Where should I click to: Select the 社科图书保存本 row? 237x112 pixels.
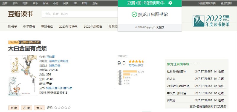click(196, 72)
